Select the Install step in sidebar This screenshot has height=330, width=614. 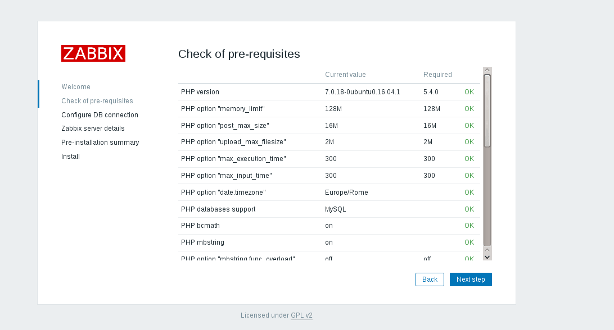[71, 157]
